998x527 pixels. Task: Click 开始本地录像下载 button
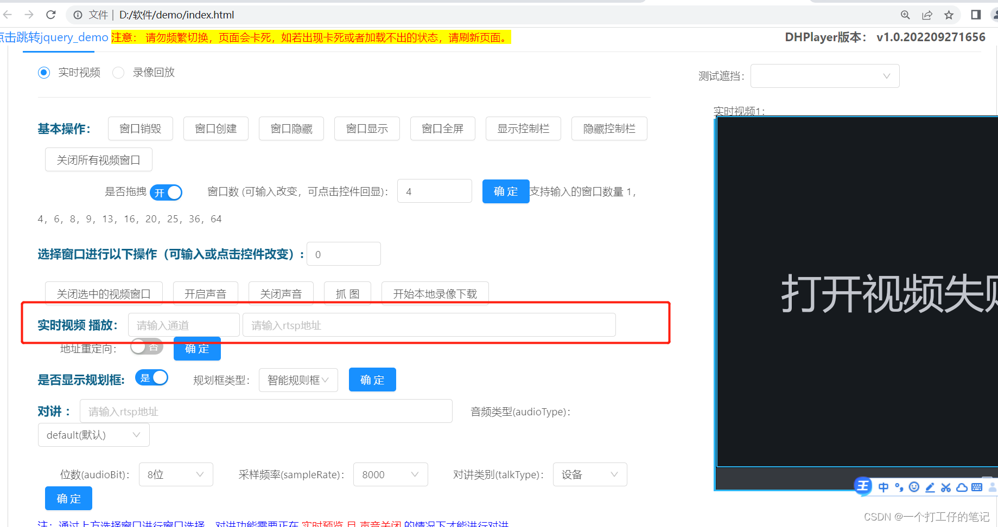tap(435, 293)
